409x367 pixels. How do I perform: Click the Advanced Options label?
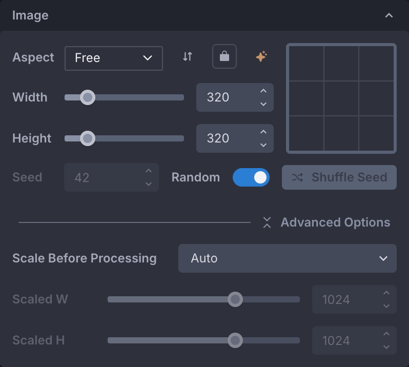click(335, 222)
